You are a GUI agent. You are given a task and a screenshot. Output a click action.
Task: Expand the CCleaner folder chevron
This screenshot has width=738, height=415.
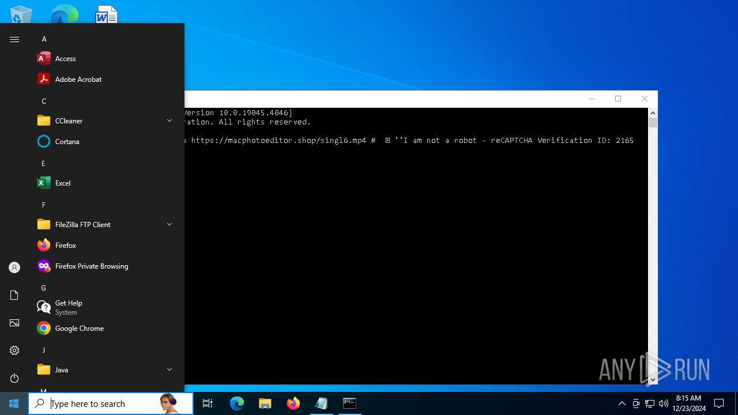pos(170,120)
